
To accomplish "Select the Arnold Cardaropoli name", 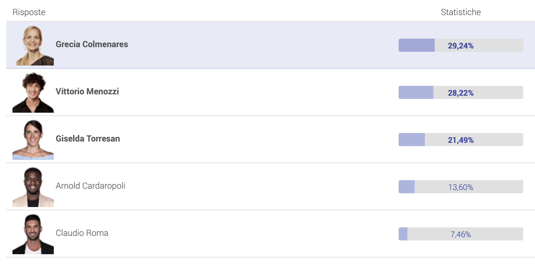I will coord(90,186).
